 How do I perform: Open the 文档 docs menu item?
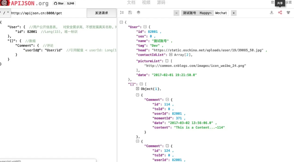131,3
